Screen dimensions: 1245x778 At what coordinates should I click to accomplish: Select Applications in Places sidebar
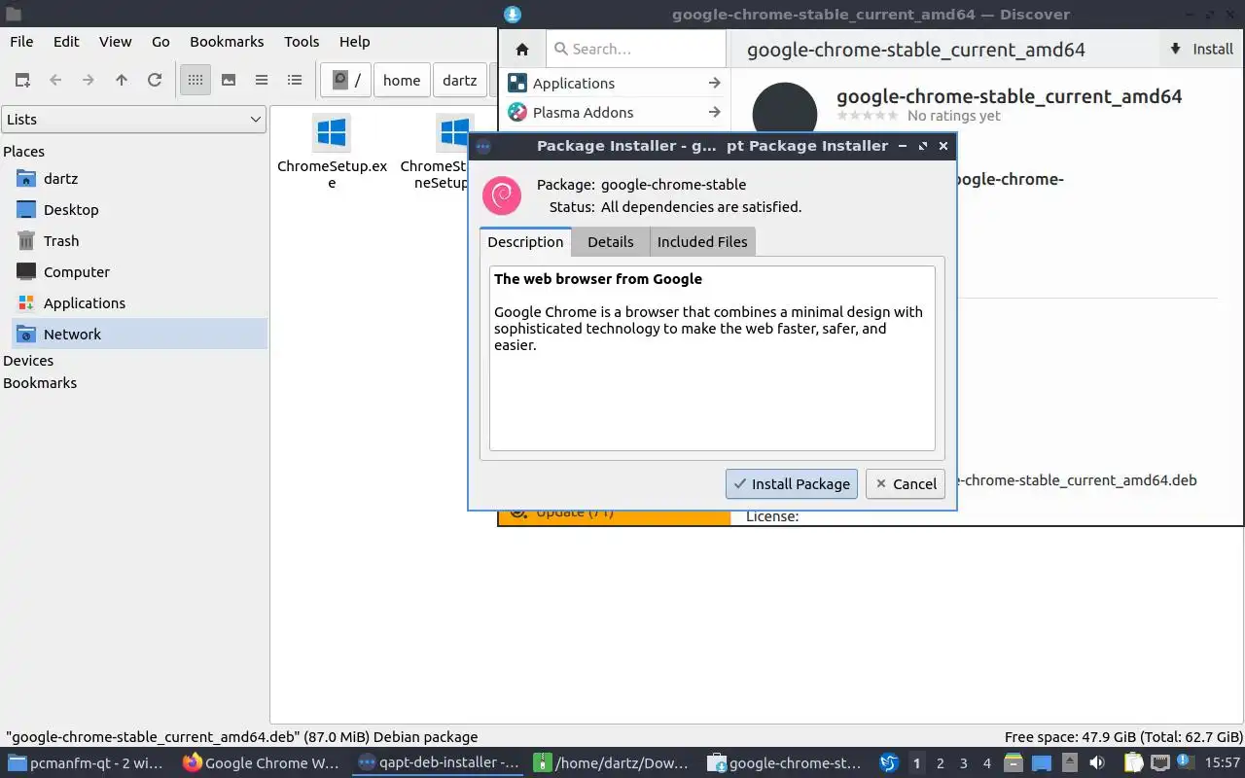[x=139, y=303]
